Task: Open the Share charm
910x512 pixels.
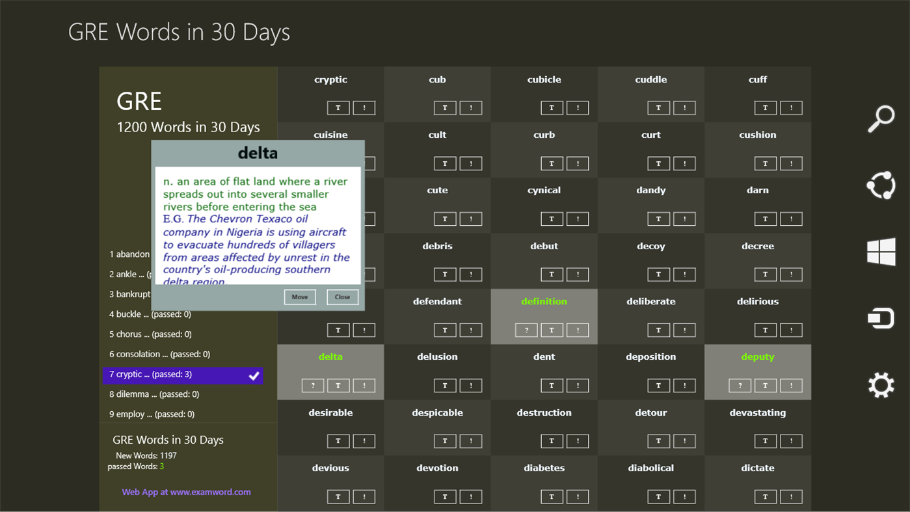Action: coord(881,186)
